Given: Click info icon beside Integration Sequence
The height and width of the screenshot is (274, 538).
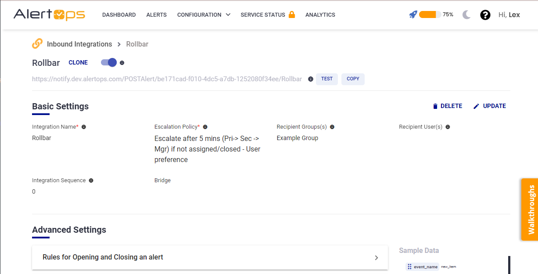Looking at the screenshot, I should click(91, 180).
